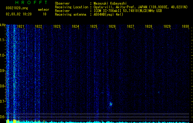Image resolution: width=193 pixels, height=123 pixels.
Task: Click the 0.7 kHz axis label
Action: pos(2,101)
